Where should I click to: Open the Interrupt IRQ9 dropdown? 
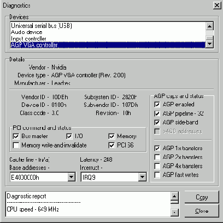pyautogui.click(x=142, y=177)
